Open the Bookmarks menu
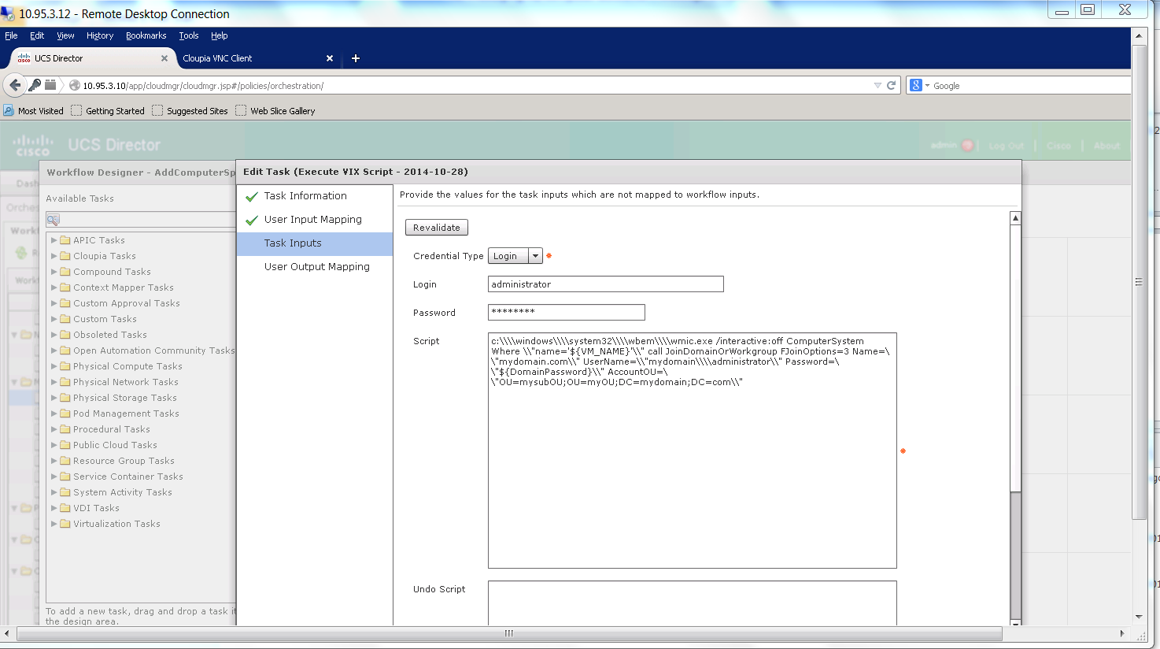The width and height of the screenshot is (1160, 649). [146, 35]
